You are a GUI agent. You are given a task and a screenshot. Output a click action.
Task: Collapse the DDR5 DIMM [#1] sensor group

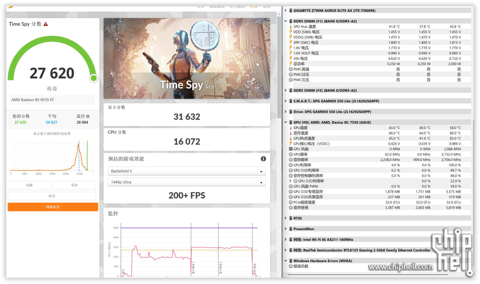(286, 21)
